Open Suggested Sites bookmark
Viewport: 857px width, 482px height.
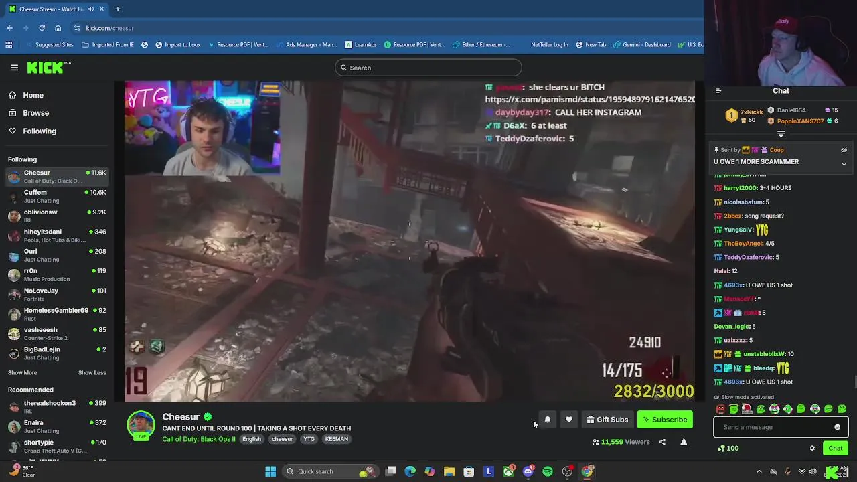click(50, 45)
